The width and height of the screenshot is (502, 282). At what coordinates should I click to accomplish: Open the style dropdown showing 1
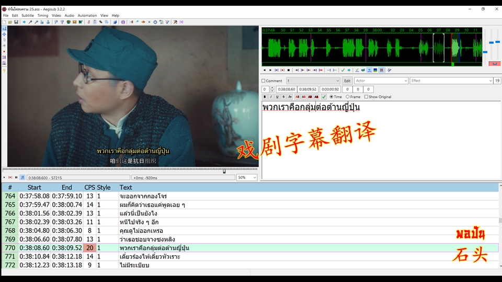[313, 81]
